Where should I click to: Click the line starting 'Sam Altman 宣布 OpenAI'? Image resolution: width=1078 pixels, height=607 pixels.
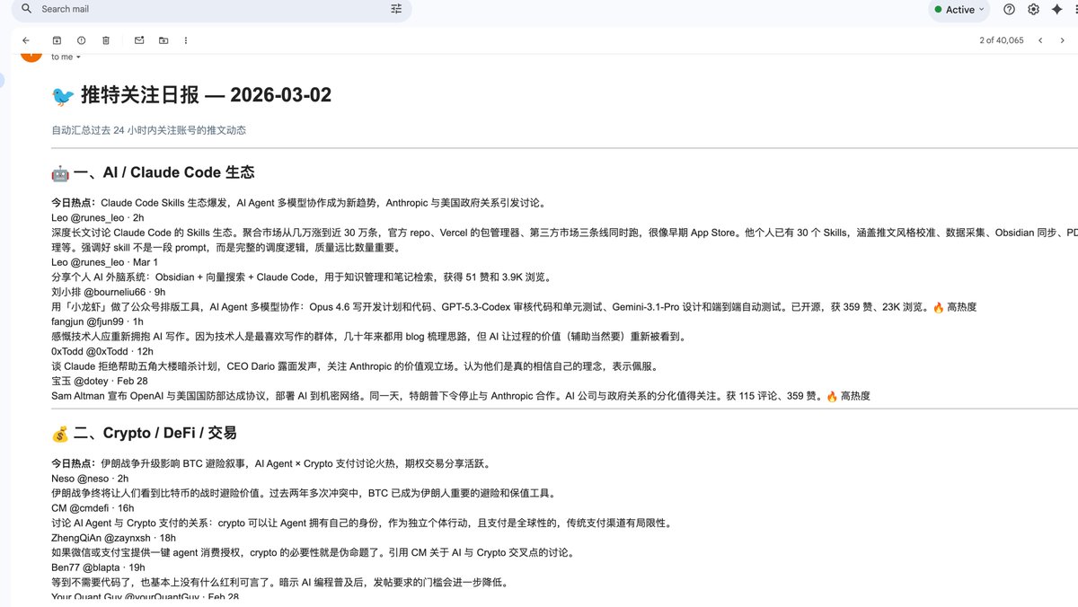pos(461,395)
